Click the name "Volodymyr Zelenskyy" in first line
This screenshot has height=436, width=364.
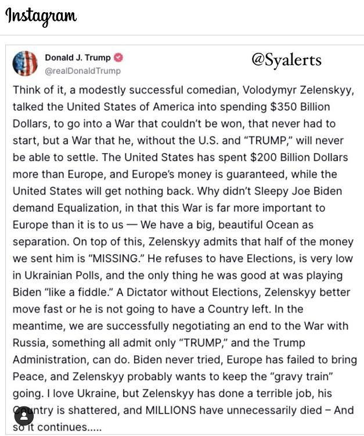click(298, 90)
